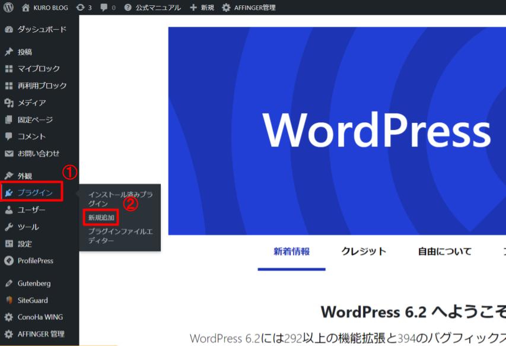This screenshot has height=346, width=506.
Task: Open the 投稿 menu label
Action: click(25, 52)
